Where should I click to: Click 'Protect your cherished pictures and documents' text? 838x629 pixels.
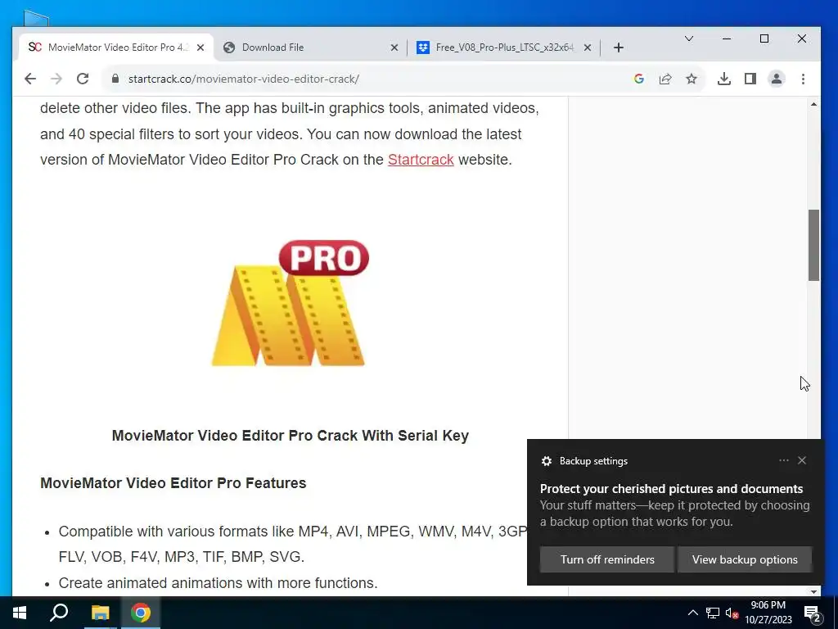[x=671, y=489]
